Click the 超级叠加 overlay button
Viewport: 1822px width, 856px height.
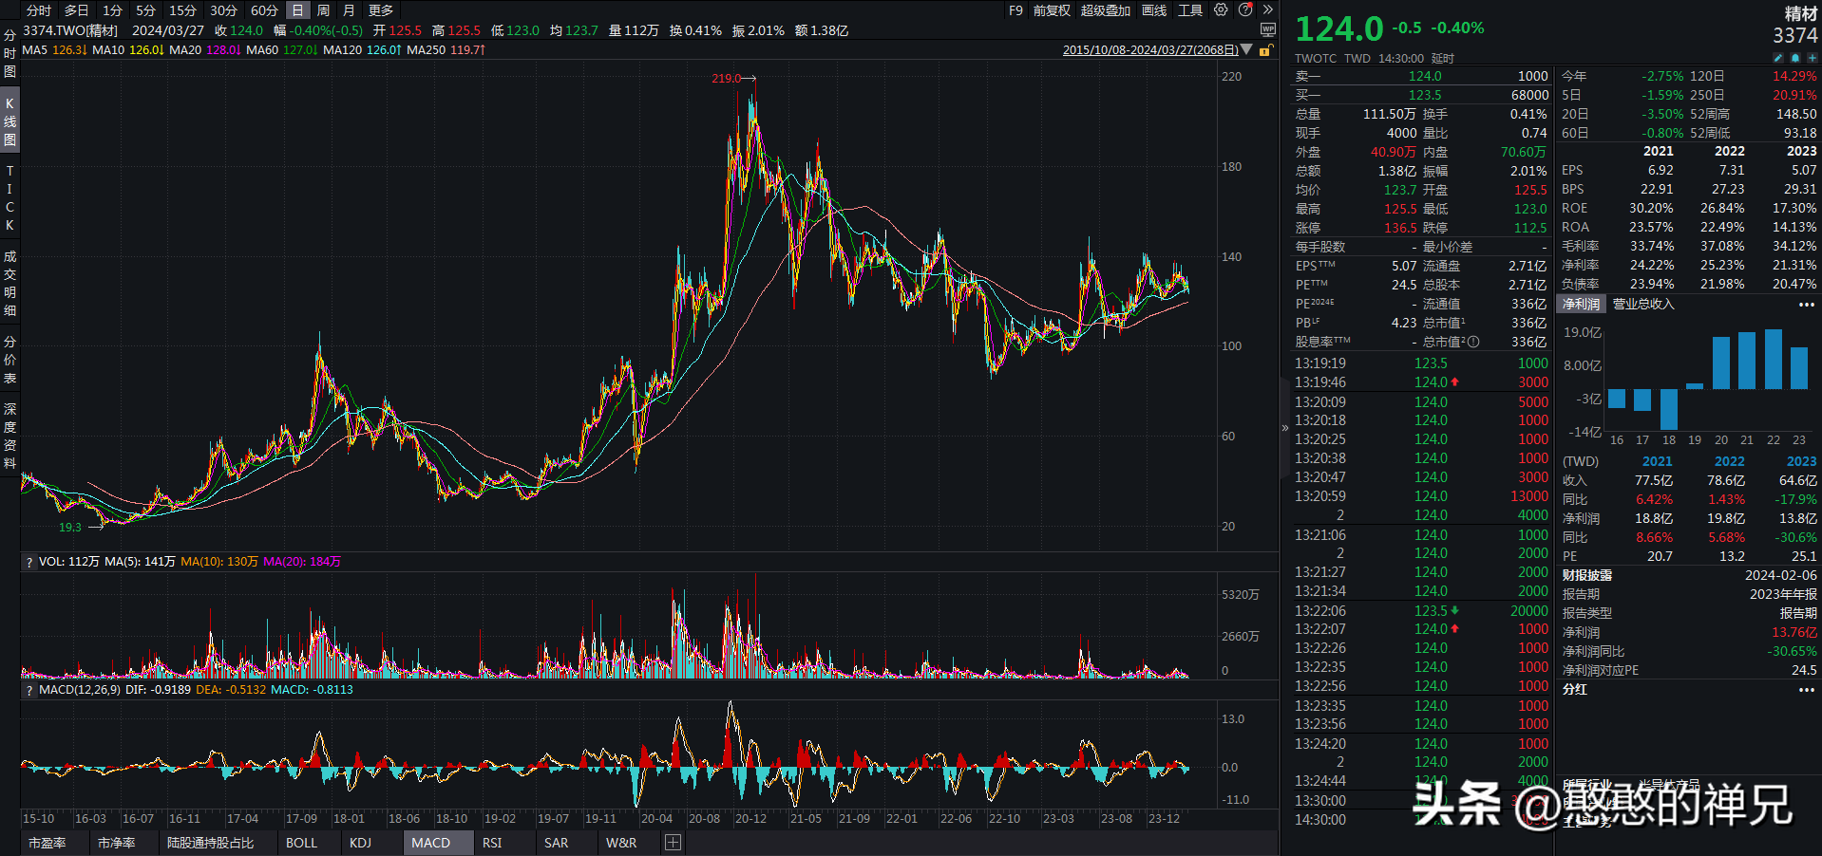1106,10
